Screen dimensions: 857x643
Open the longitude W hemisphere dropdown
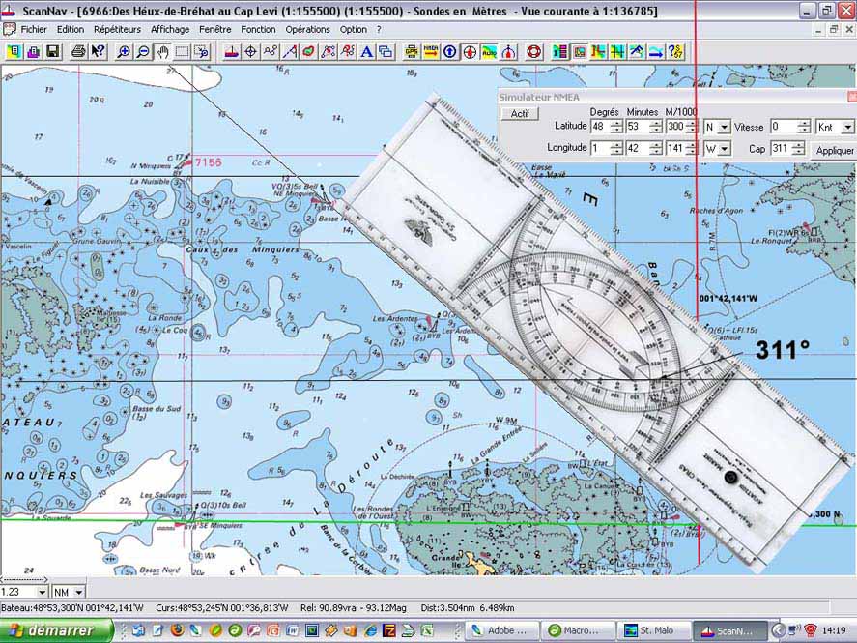click(x=724, y=149)
